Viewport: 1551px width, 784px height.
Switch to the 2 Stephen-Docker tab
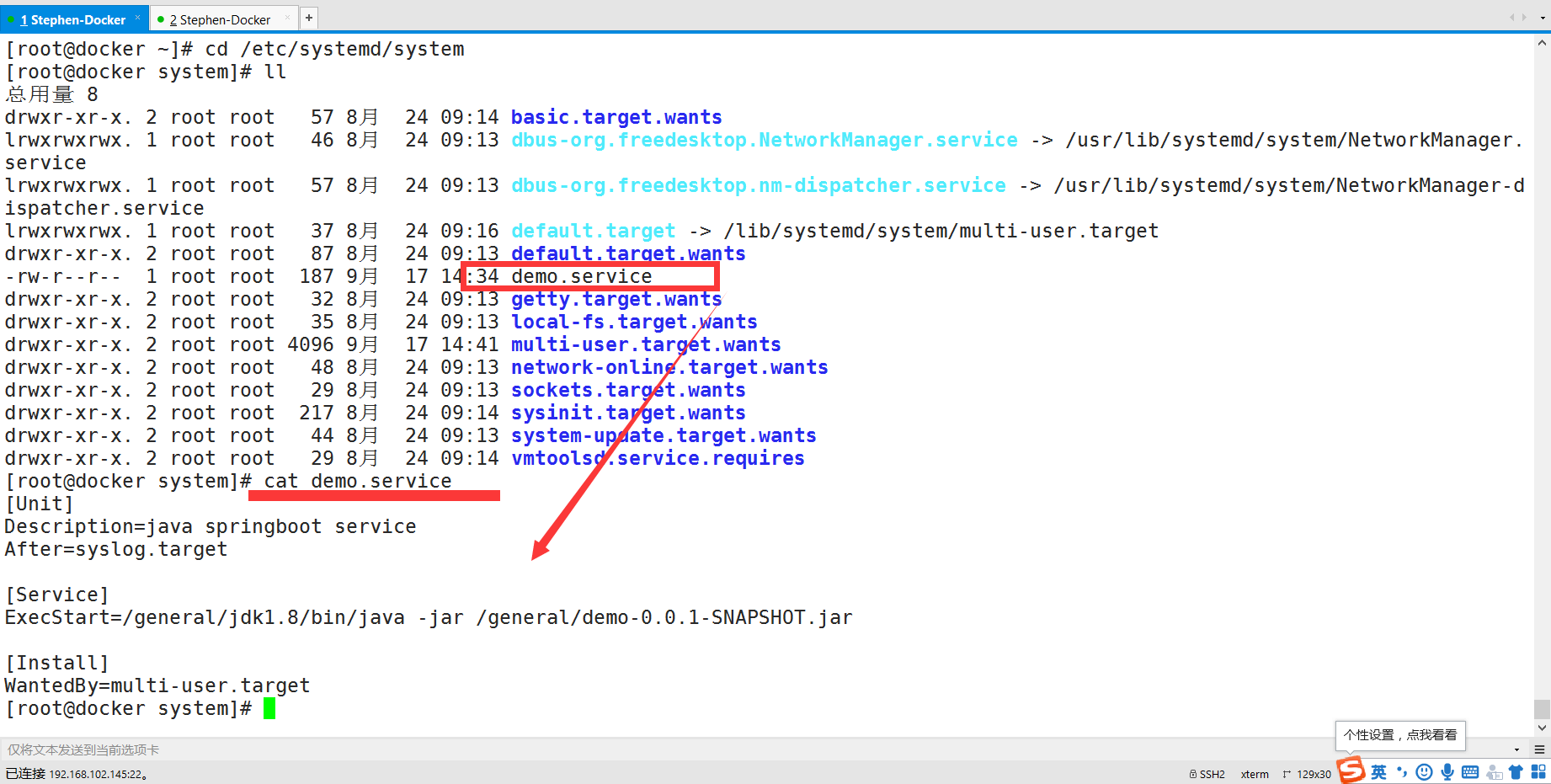tap(221, 19)
